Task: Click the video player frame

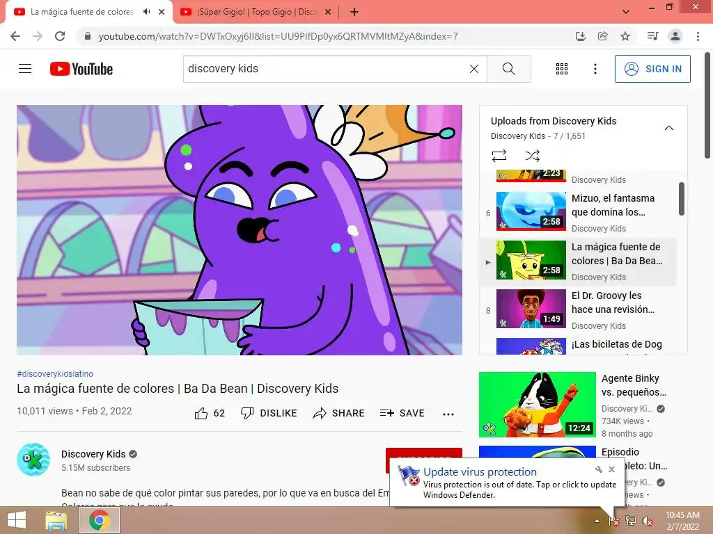Action: click(240, 230)
